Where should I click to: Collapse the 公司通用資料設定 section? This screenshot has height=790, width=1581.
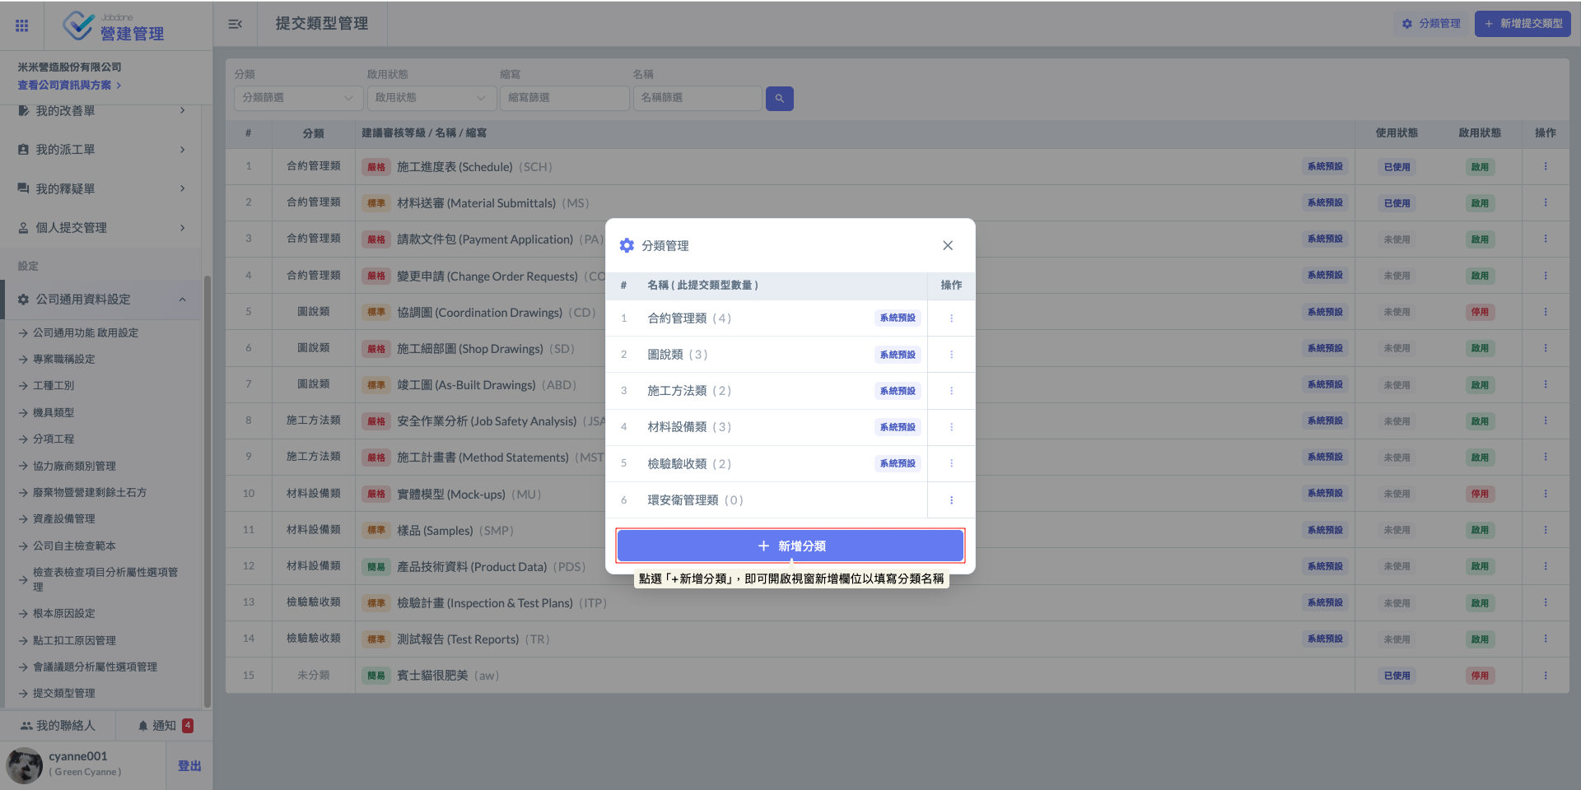click(100, 300)
